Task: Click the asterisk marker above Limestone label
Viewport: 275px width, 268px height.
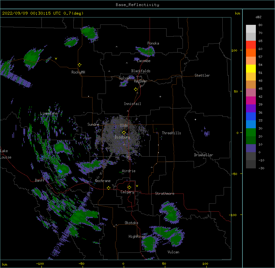Action: [x=49, y=110]
